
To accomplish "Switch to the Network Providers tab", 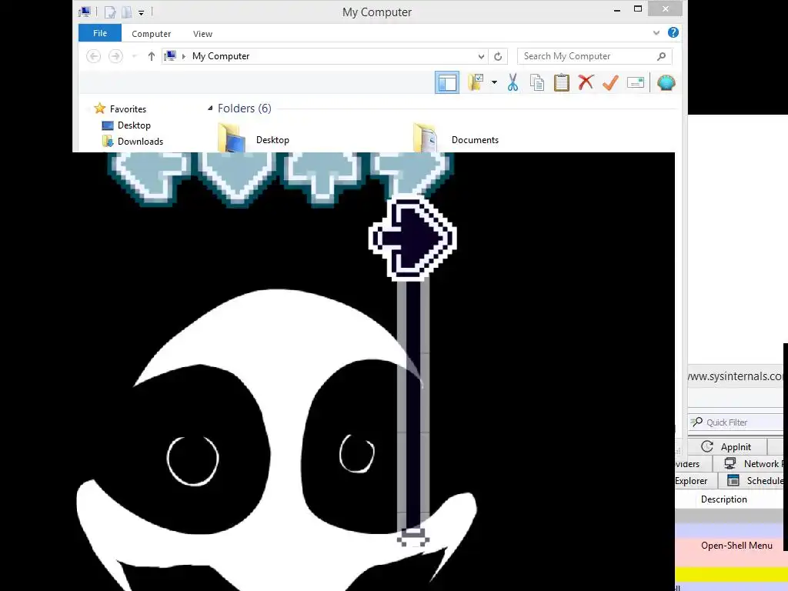I will click(748, 464).
